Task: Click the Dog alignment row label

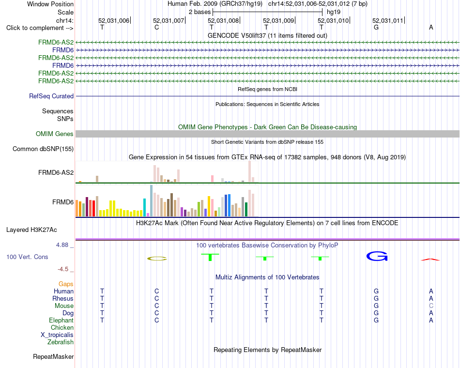Action: pyautogui.click(x=68, y=313)
